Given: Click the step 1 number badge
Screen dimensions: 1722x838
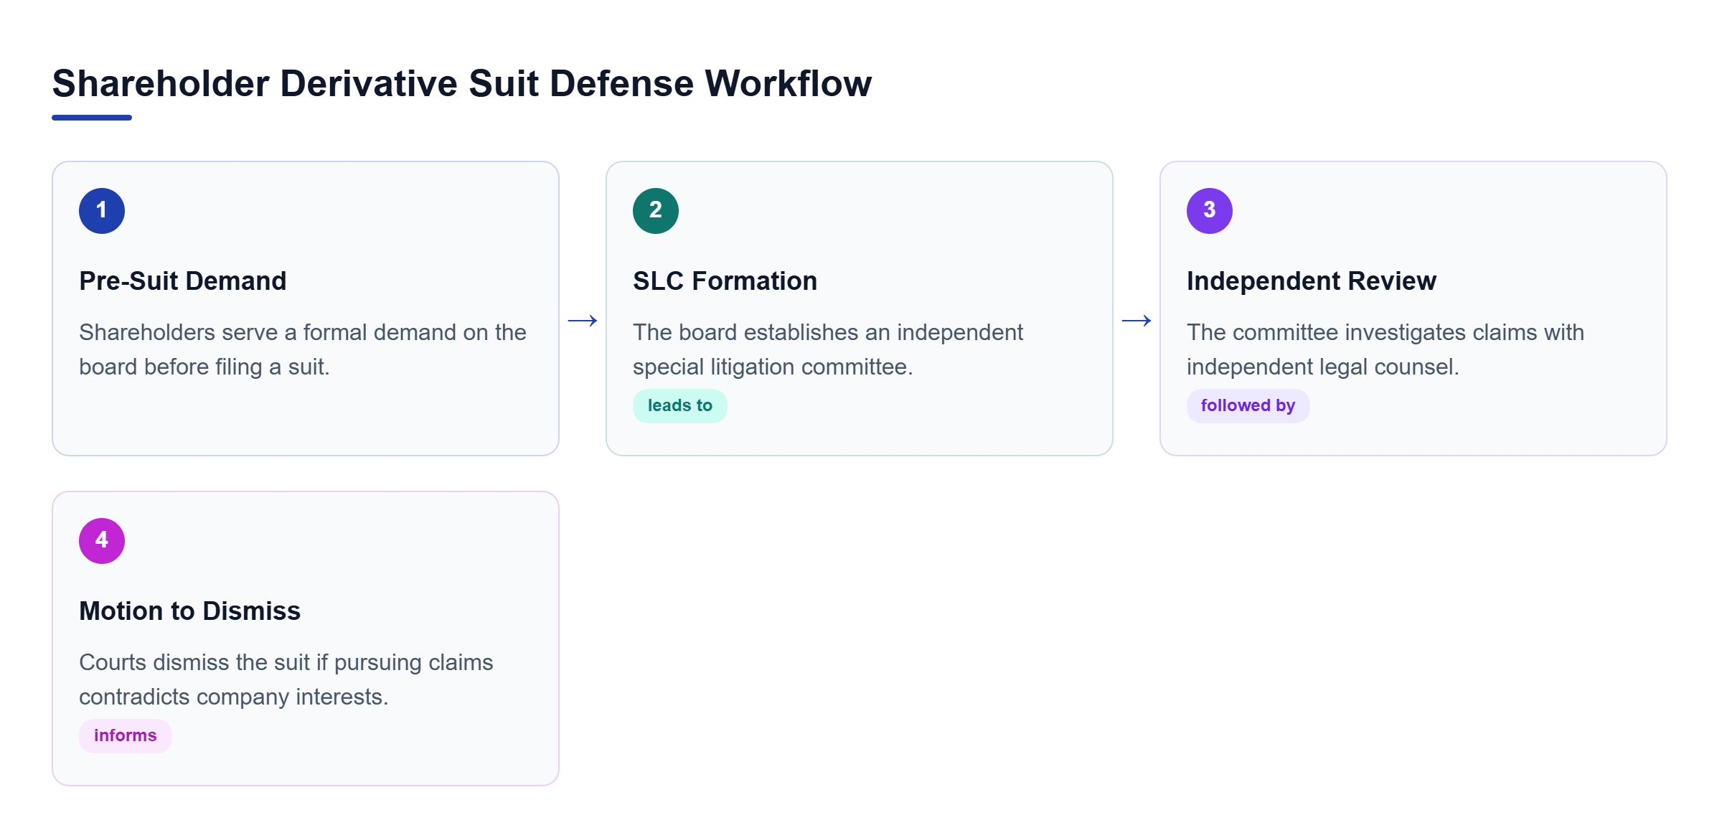Looking at the screenshot, I should point(102,211).
